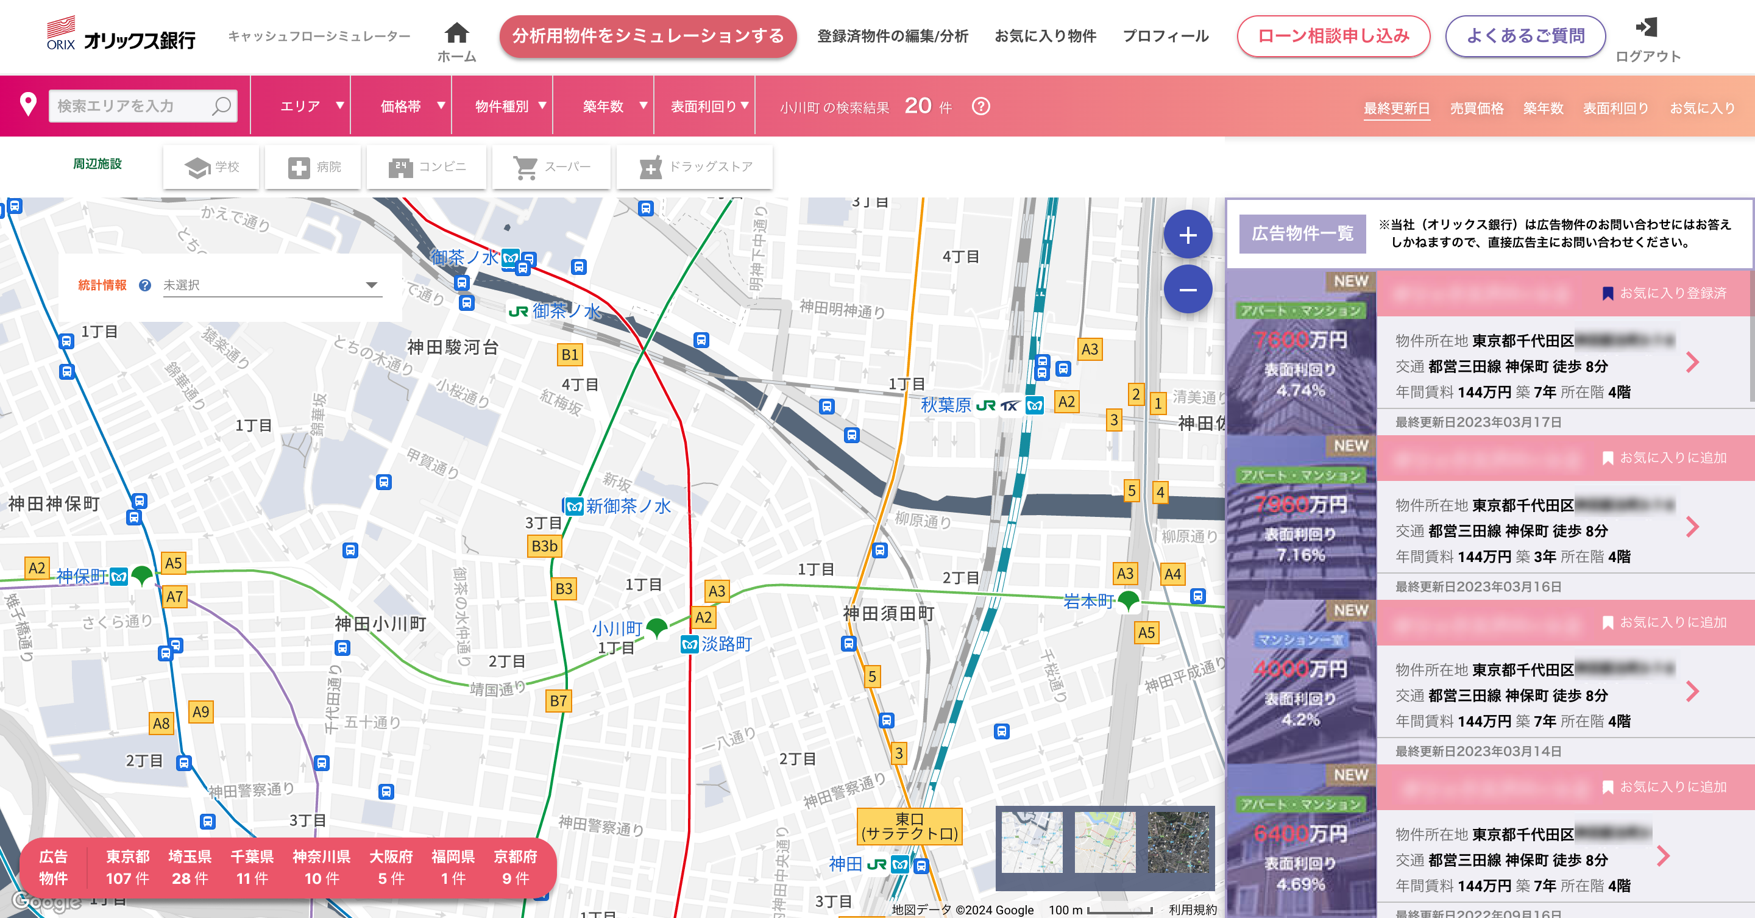Sort by 築年数 in sort tabs
This screenshot has height=918, width=1755.
[1542, 109]
